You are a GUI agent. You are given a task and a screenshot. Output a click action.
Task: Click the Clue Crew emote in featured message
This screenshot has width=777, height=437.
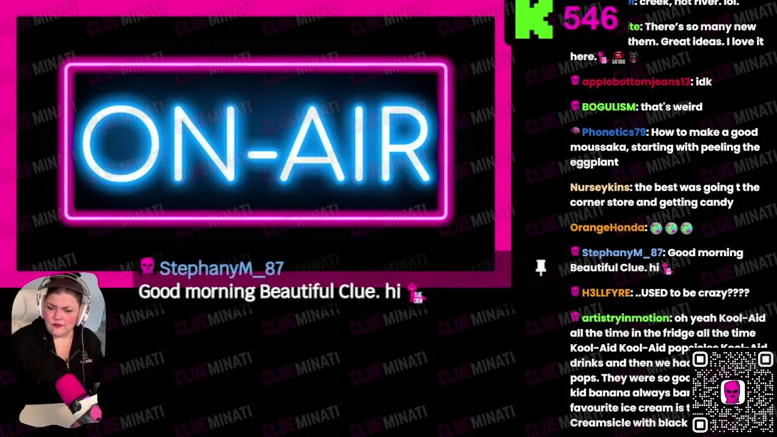[416, 293]
